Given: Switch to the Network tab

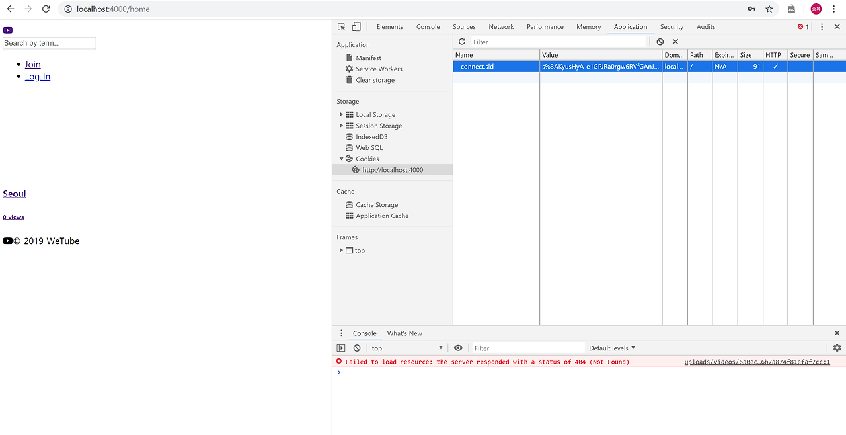Looking at the screenshot, I should click(501, 27).
